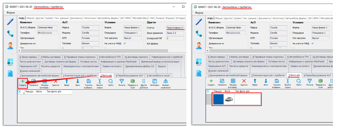Click Передать в Excel icon in left window
The height and width of the screenshot is (131, 337).
pyautogui.click(x=132, y=81)
